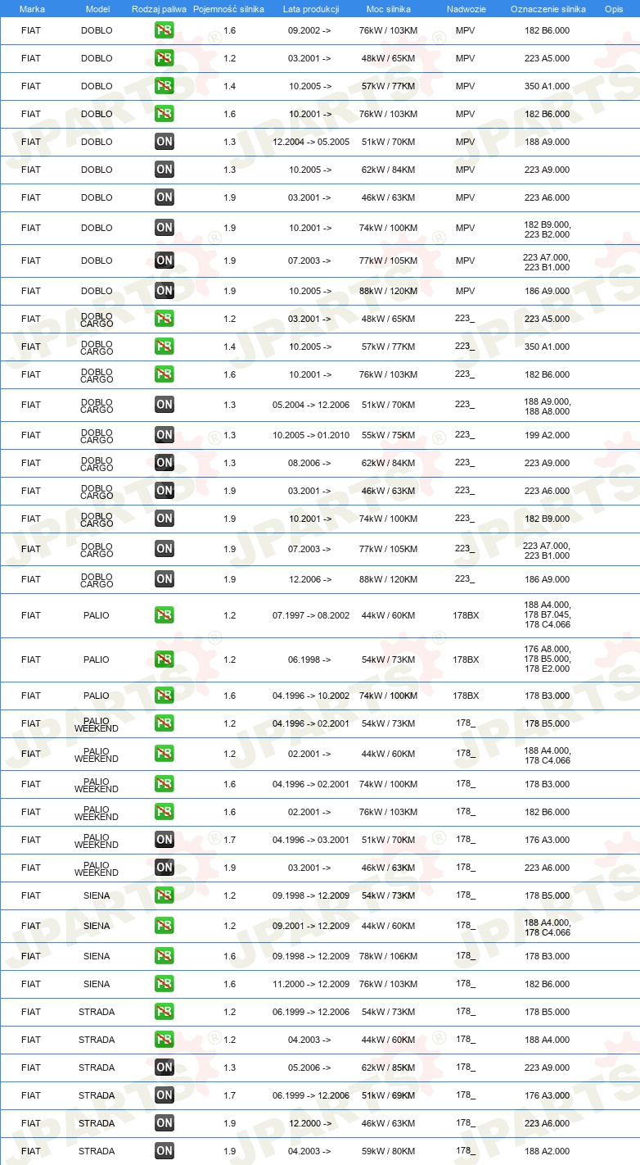
Task: Click date range '11.2000 -> 12.2009'
Action: [311, 984]
